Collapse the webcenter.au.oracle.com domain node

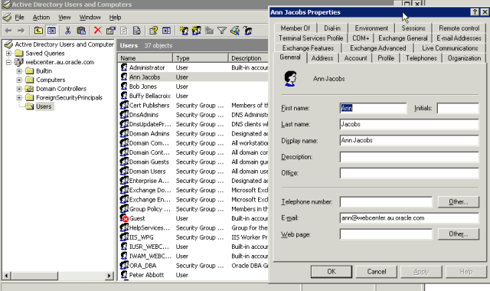pyautogui.click(x=8, y=62)
